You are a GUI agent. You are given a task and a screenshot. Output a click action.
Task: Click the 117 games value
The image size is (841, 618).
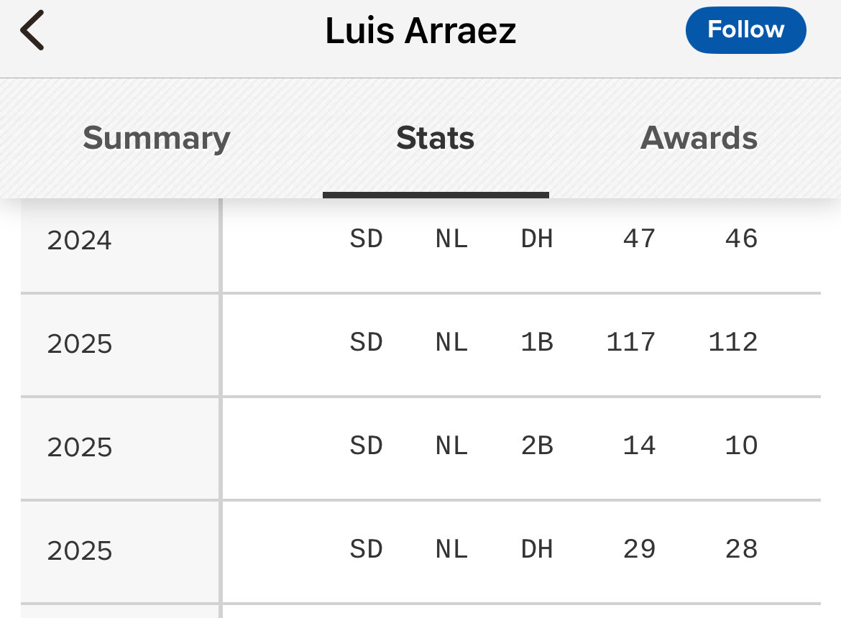[x=630, y=342]
